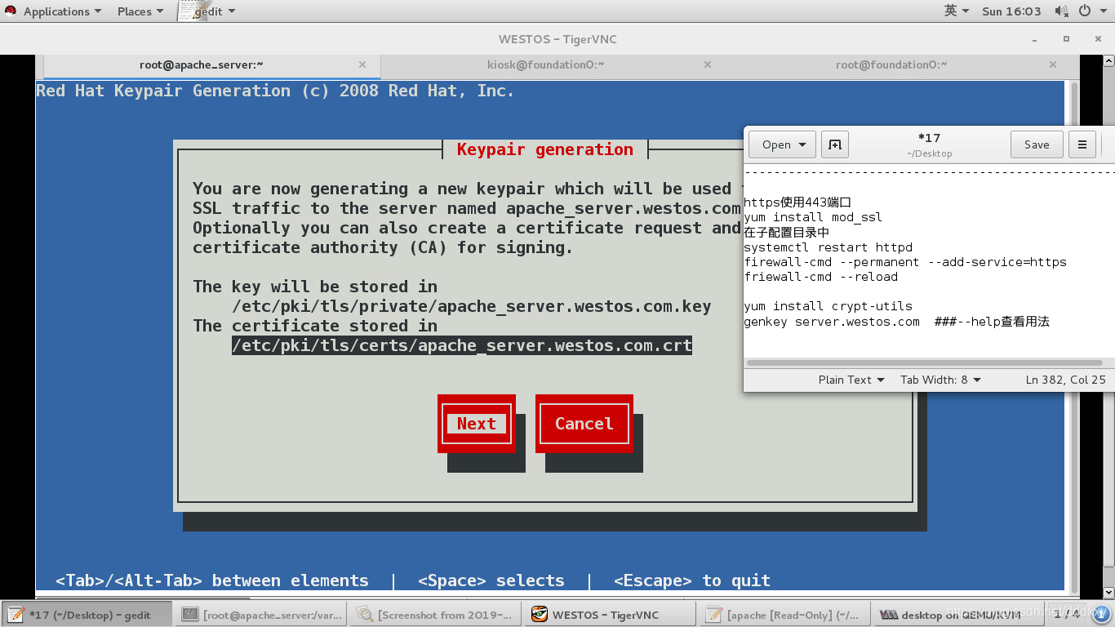Click the volume speaker icon
This screenshot has width=1115, height=627.
pyautogui.click(x=1061, y=11)
